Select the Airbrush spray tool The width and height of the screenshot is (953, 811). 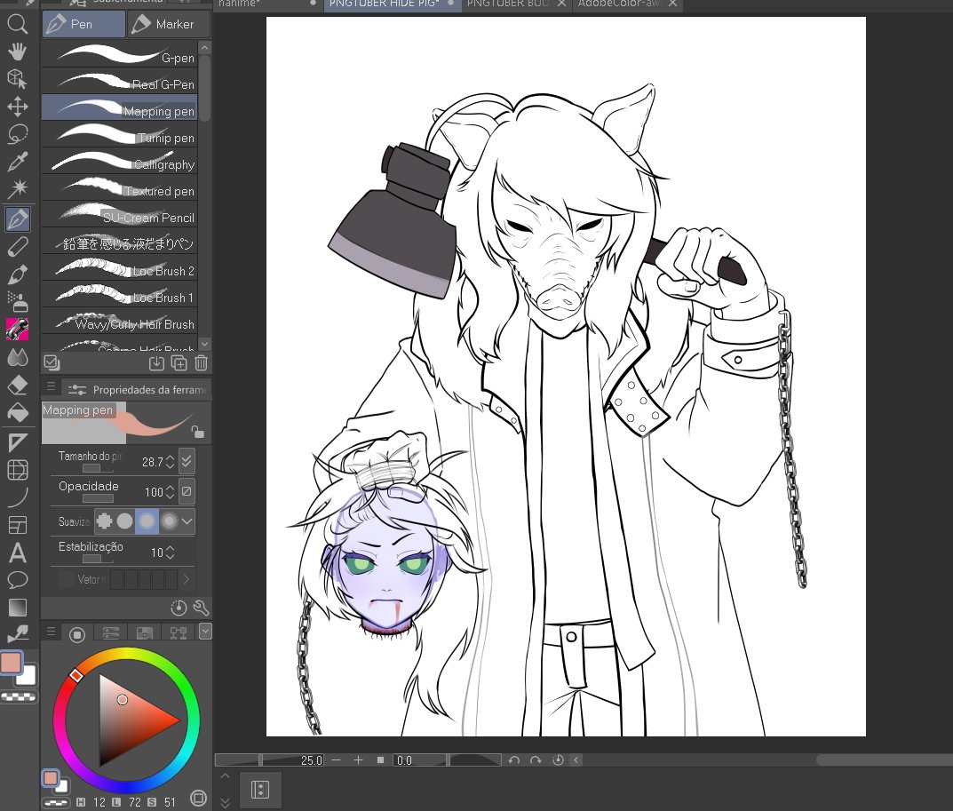tap(17, 301)
